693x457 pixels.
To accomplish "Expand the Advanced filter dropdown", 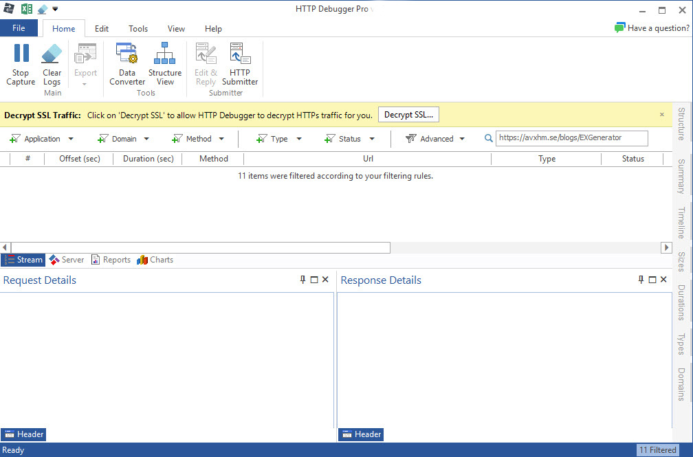I will 462,139.
